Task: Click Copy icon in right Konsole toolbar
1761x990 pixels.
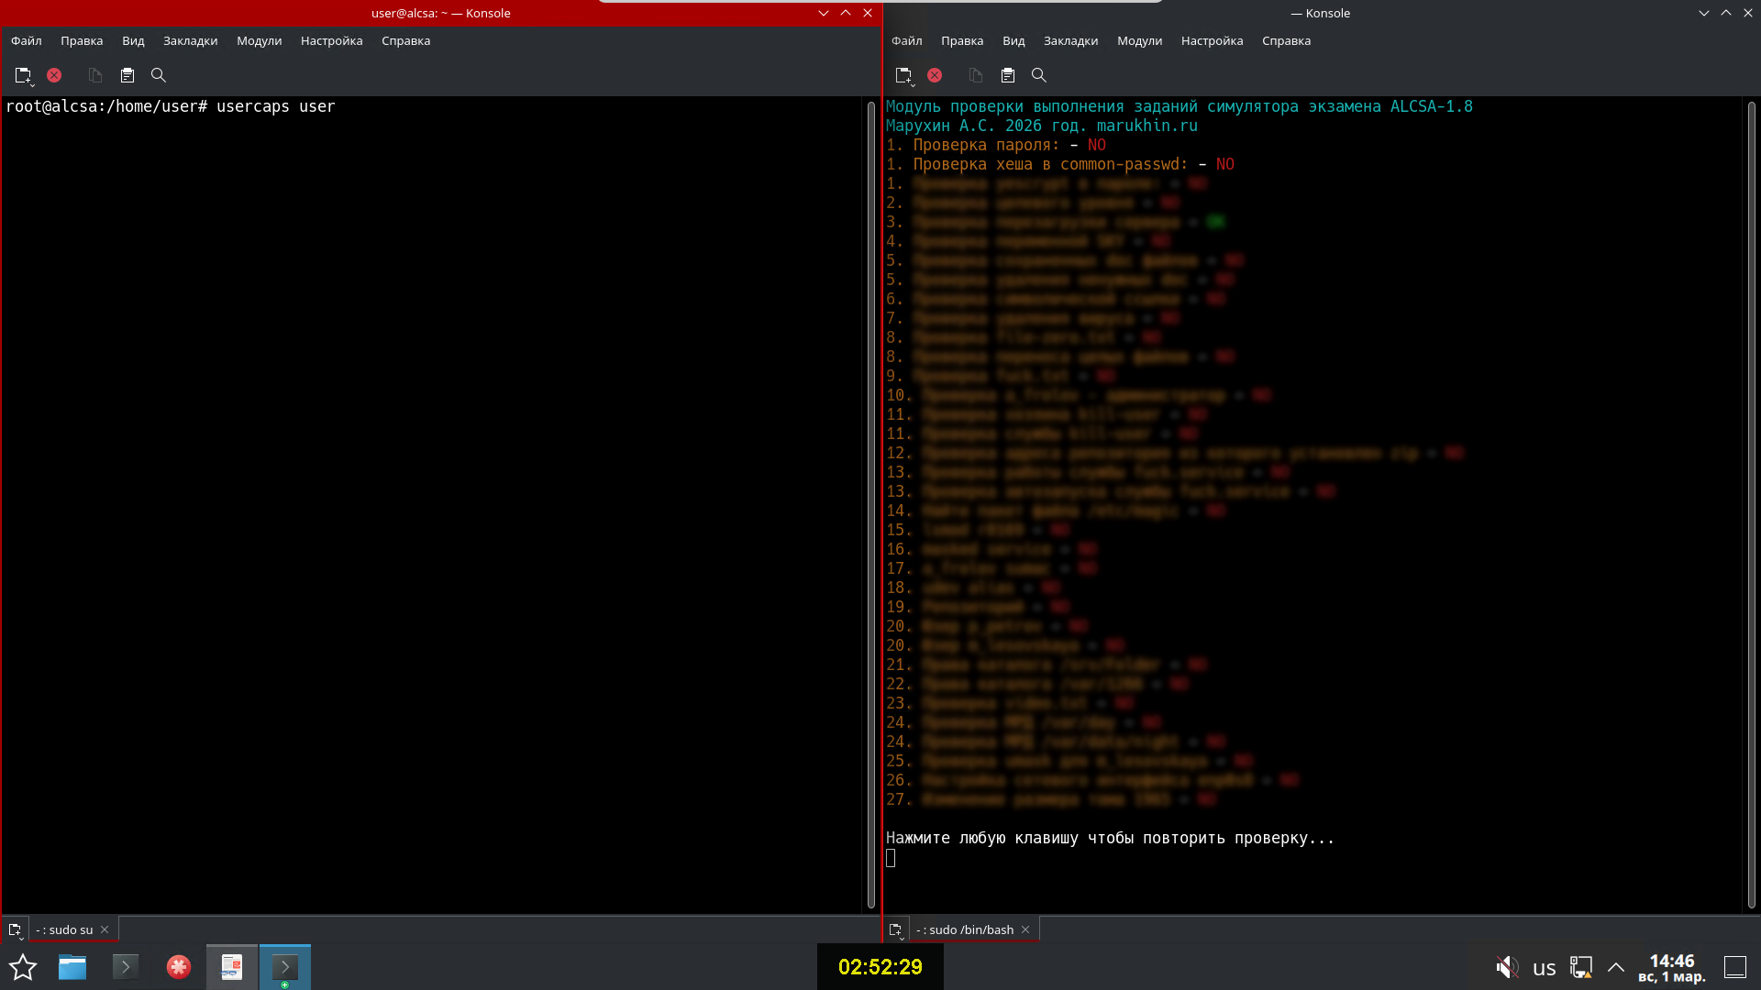Action: pyautogui.click(x=976, y=75)
